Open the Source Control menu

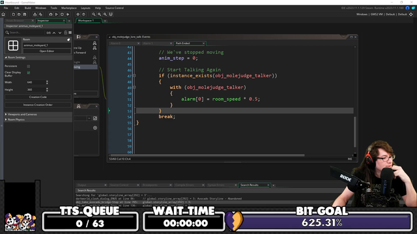pyautogui.click(x=115, y=8)
